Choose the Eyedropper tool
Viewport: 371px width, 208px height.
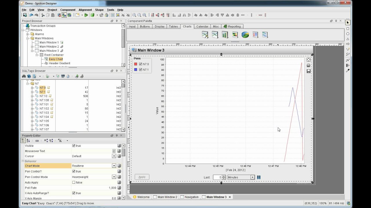(348, 70)
